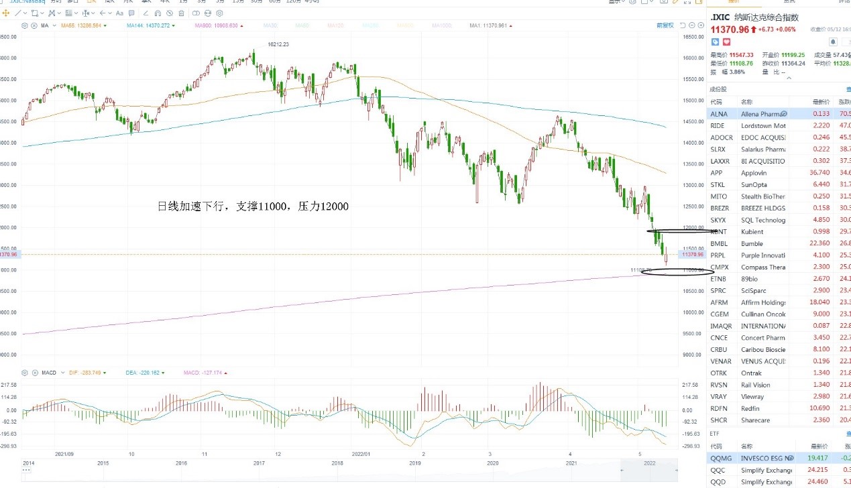Click the 前复权 adjustment link
Viewport: 851px width, 488px height.
[x=665, y=25]
